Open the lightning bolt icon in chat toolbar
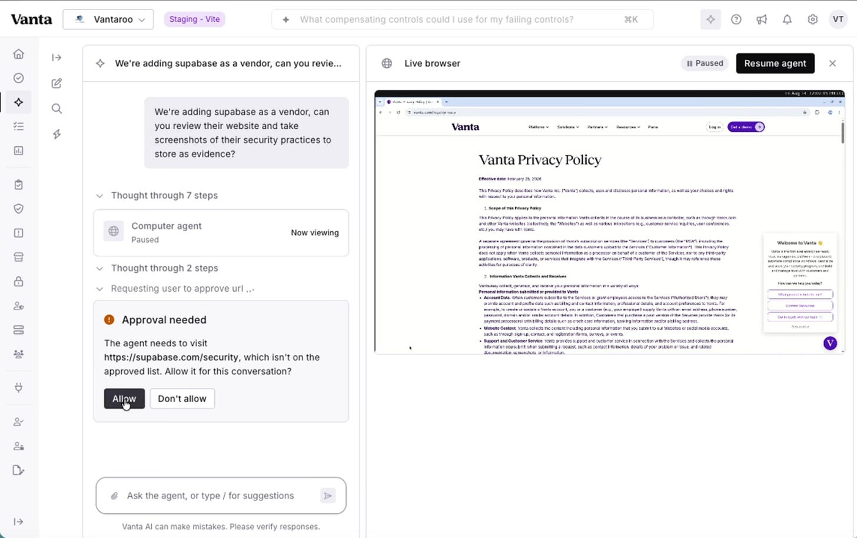Screen dimensions: 857x538 57,134
